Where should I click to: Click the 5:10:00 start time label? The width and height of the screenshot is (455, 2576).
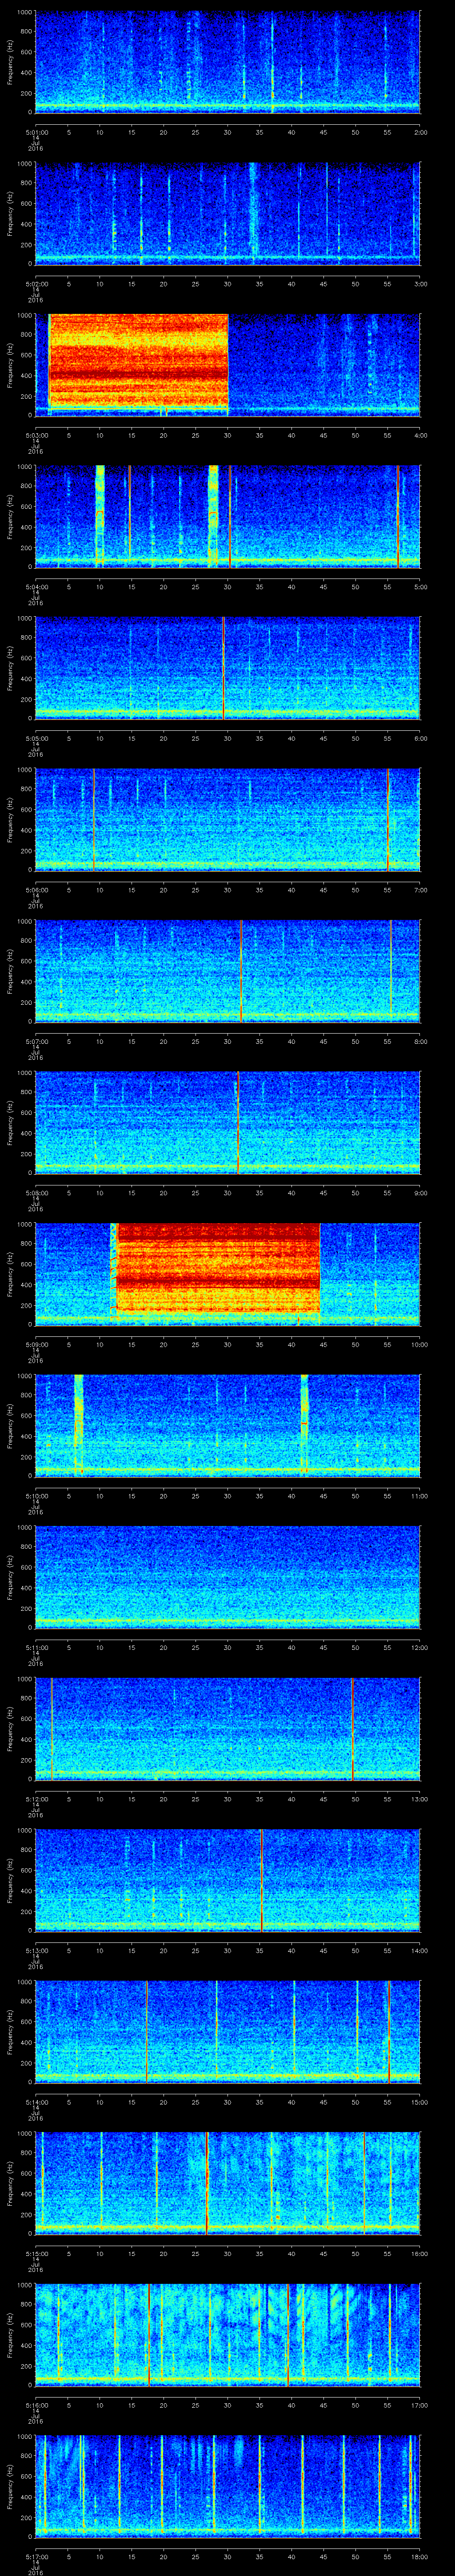[x=36, y=1496]
